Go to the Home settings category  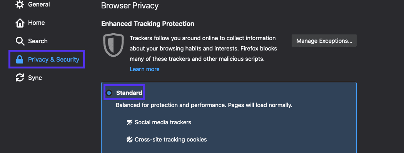coord(37,23)
